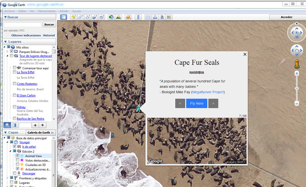Click the Add Placemark pushpin icon

coord(73,17)
